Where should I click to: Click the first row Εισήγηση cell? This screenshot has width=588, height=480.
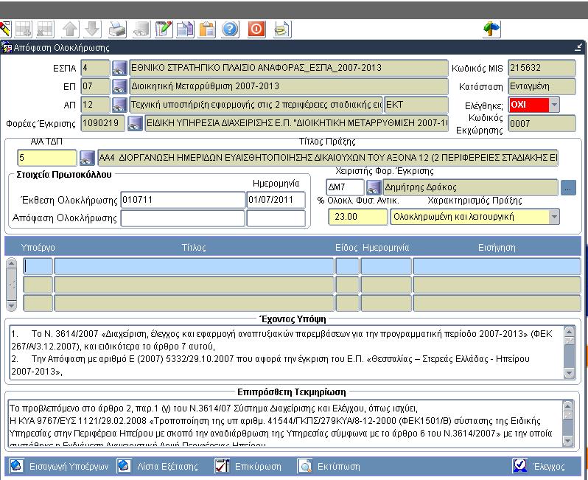coord(497,266)
